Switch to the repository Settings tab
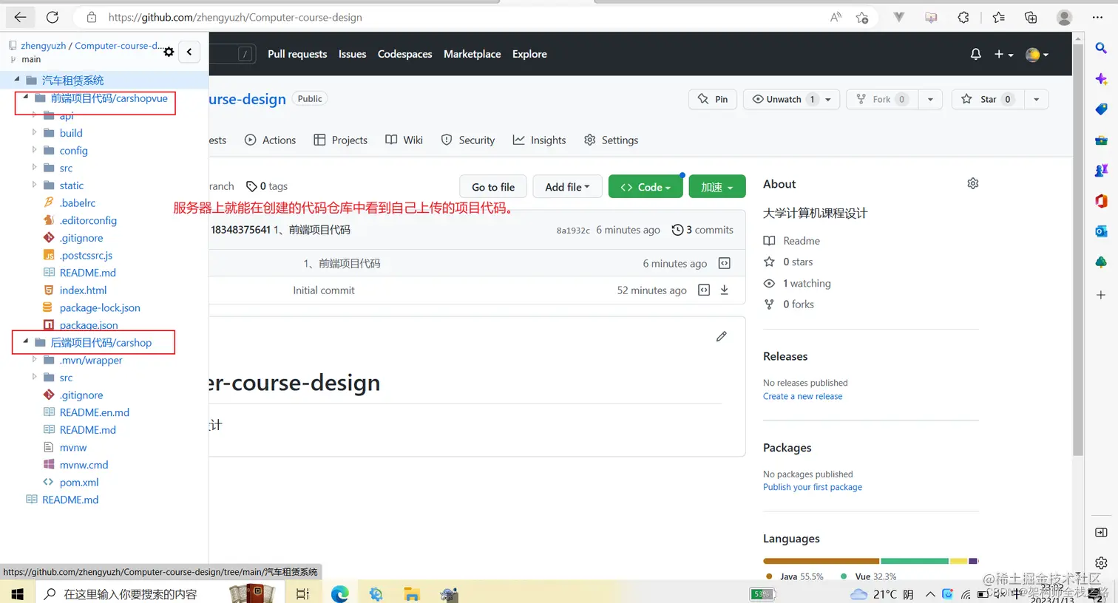The height and width of the screenshot is (603, 1118). (611, 140)
